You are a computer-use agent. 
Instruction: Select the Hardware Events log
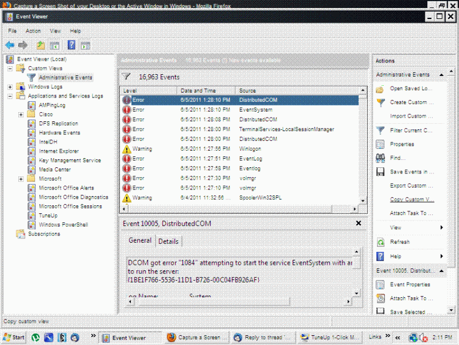click(x=59, y=133)
